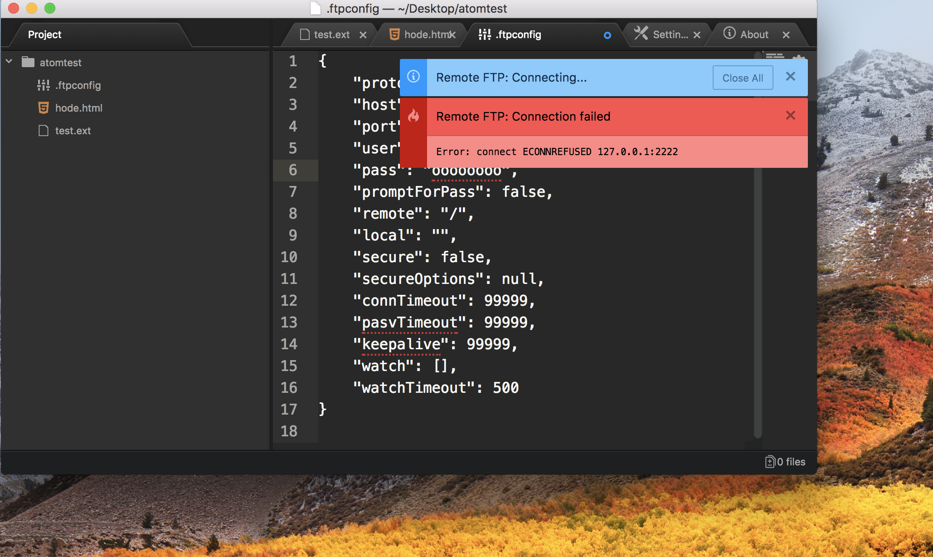Viewport: 933px width, 557px height.
Task: Click the .ftpconfig sliders icon in Project tree
Action: pos(43,85)
